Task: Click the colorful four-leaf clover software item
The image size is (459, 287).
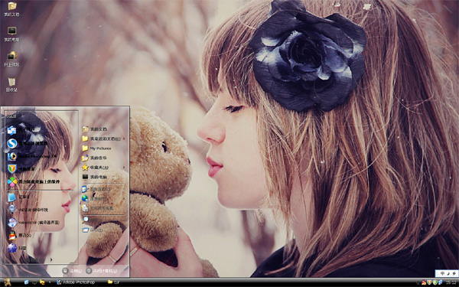Action: coord(34,182)
